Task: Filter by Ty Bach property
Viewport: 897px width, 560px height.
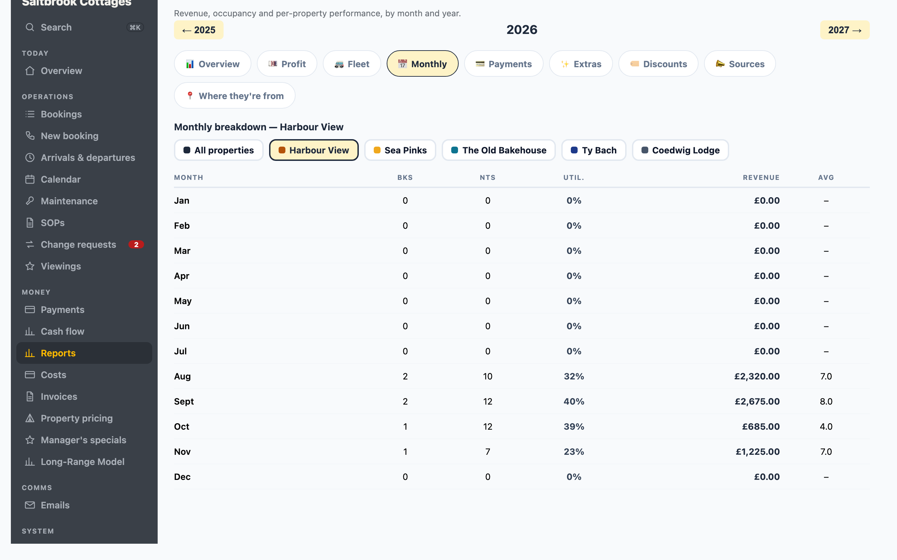Action: tap(594, 150)
